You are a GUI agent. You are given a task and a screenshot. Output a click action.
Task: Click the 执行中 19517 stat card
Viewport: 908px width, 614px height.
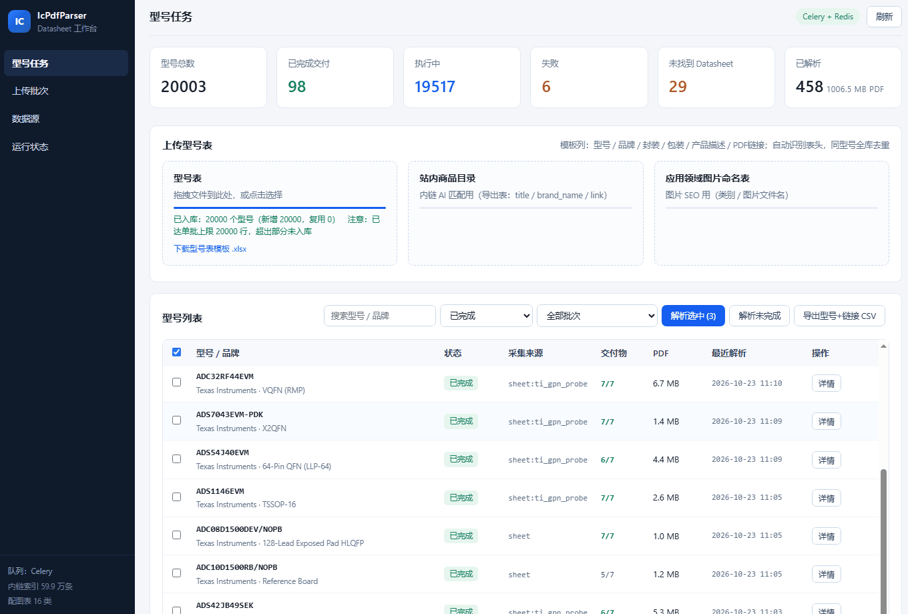pyautogui.click(x=462, y=77)
